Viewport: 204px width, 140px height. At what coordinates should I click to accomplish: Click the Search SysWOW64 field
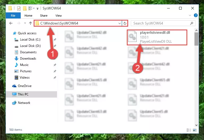click(163, 23)
